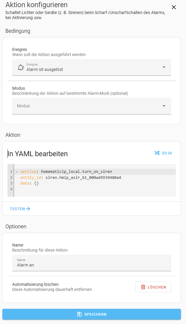Click the entity_id line in YAML editor

(71, 177)
